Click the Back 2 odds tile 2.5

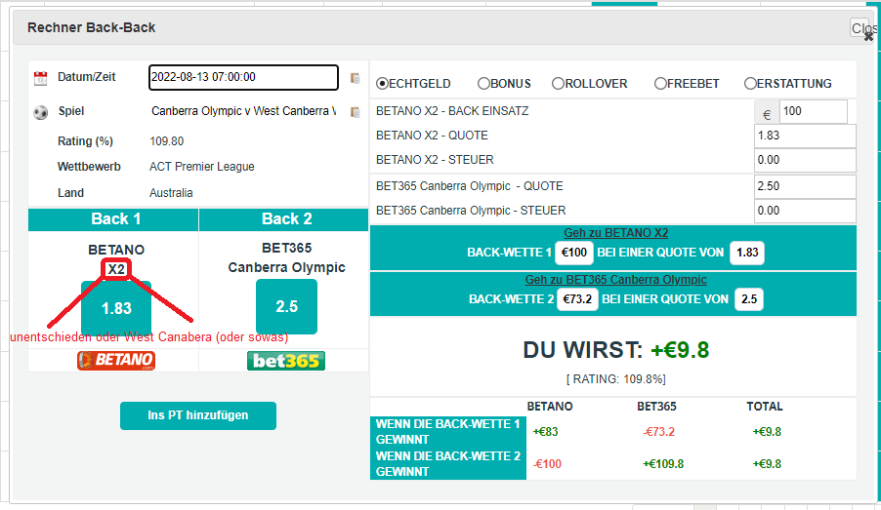point(286,307)
